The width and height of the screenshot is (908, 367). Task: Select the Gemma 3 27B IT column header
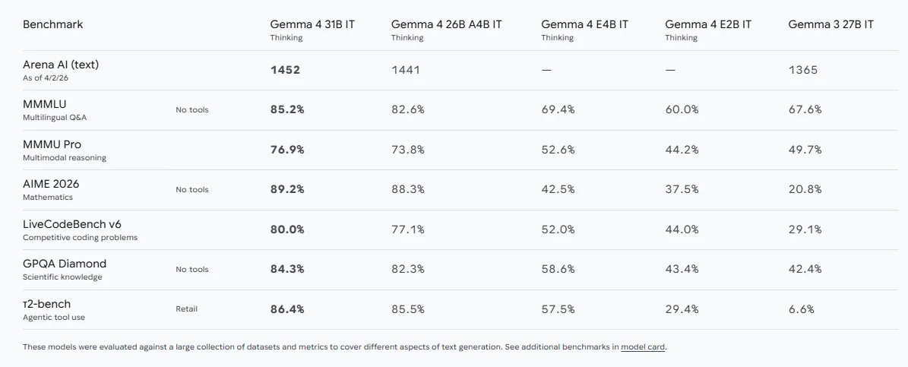click(830, 24)
